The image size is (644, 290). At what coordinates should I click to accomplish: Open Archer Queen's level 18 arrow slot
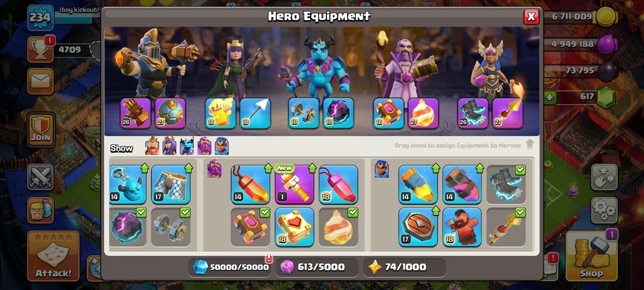[x=255, y=113]
